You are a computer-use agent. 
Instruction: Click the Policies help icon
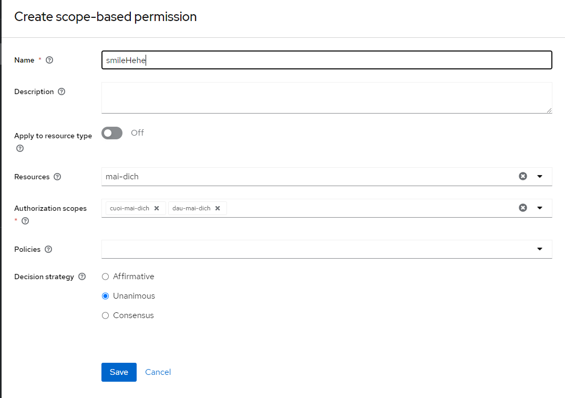[48, 249]
